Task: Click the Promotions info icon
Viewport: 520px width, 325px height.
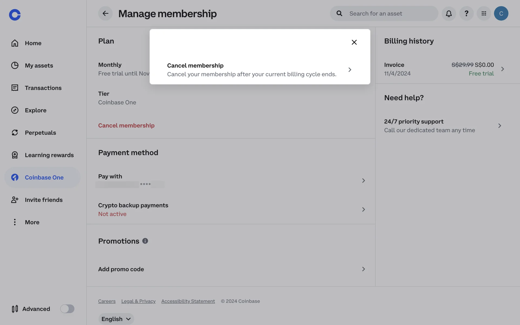Action: click(145, 241)
